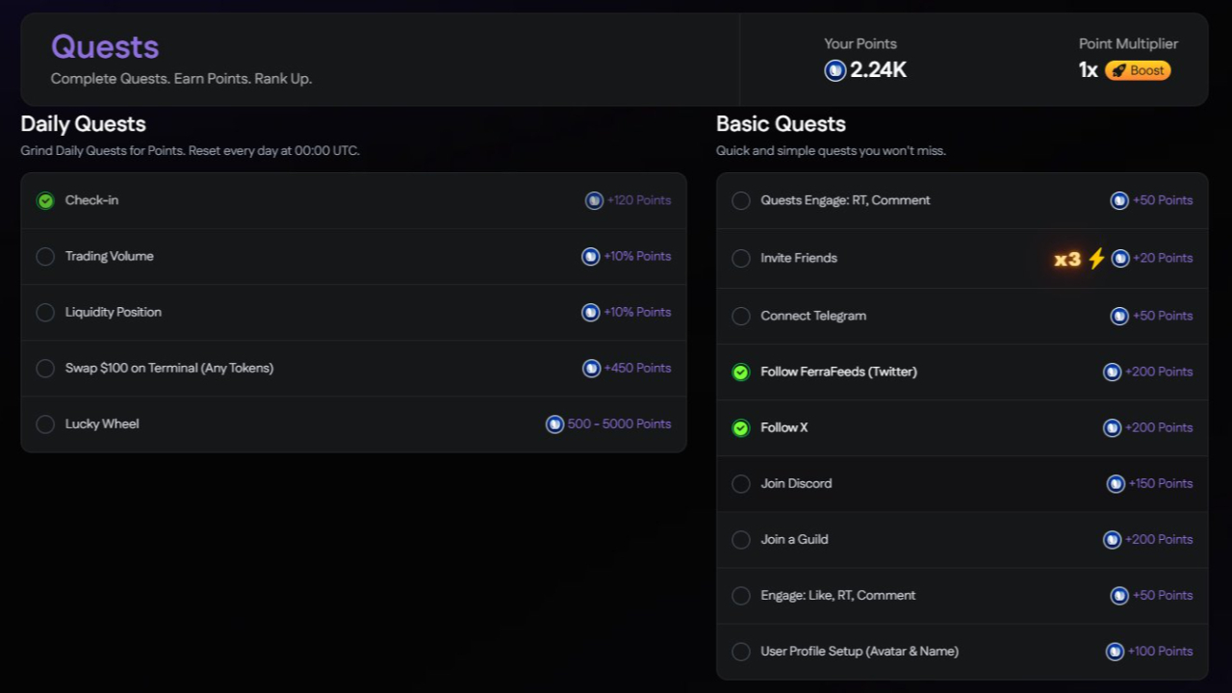This screenshot has height=693, width=1232.
Task: Click the coin icon for Join Discord reward
Action: [x=1116, y=483]
